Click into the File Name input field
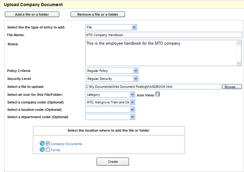This screenshot has width=244, height=172. [164, 35]
